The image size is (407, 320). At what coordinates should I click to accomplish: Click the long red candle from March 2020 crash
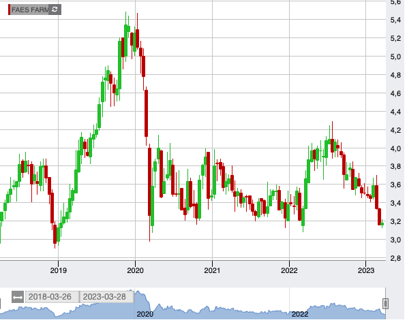[x=149, y=182]
